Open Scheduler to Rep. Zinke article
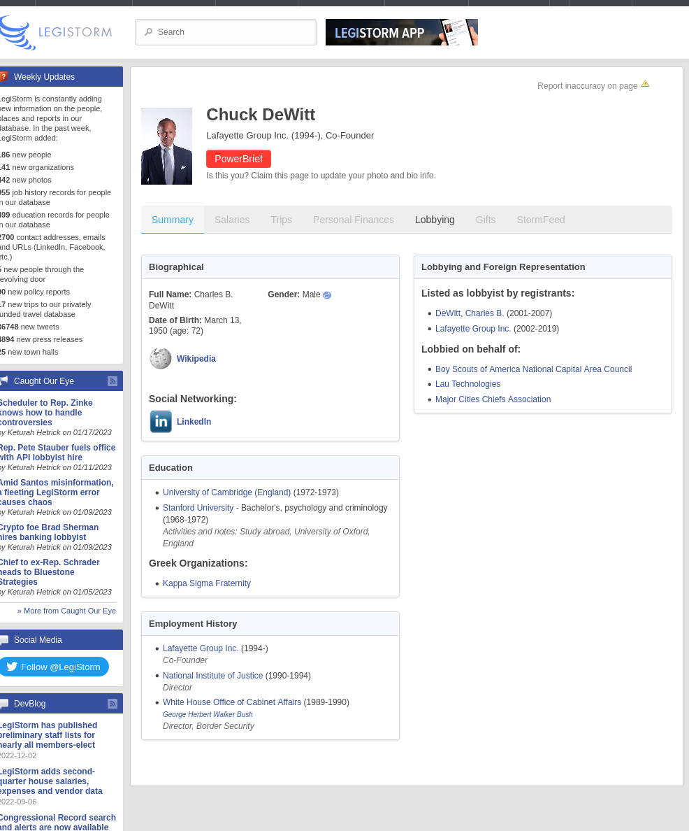Screen dimensions: 689x831 (x=47, y=413)
